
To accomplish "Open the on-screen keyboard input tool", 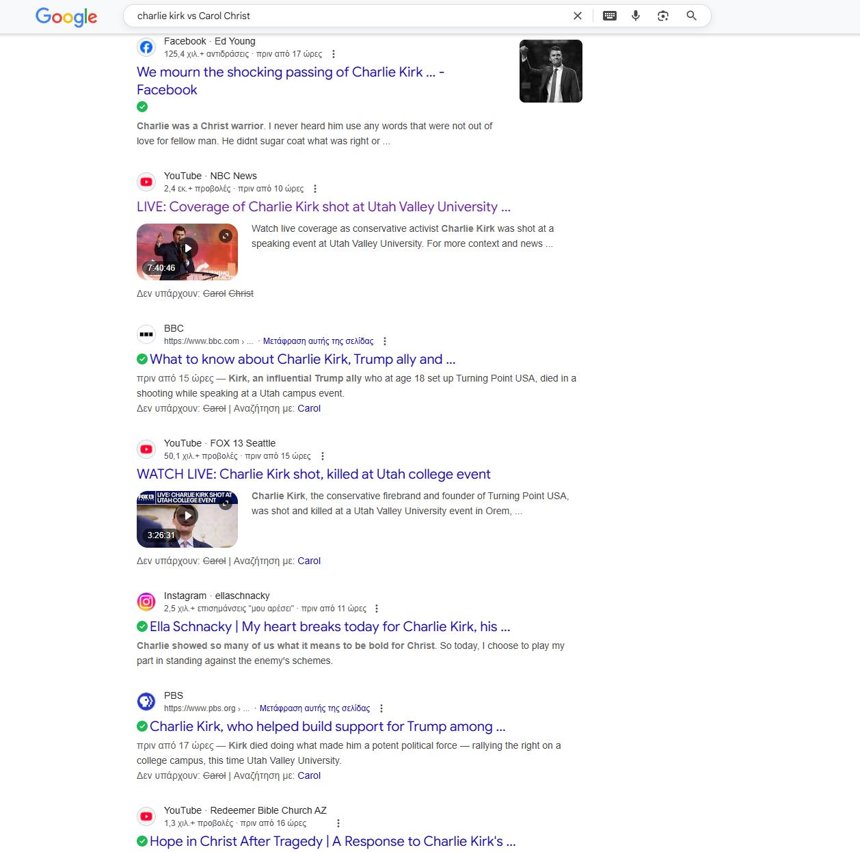I will tap(610, 16).
